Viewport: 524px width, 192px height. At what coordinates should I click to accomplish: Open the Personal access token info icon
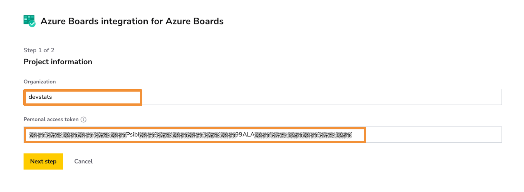coord(83,119)
